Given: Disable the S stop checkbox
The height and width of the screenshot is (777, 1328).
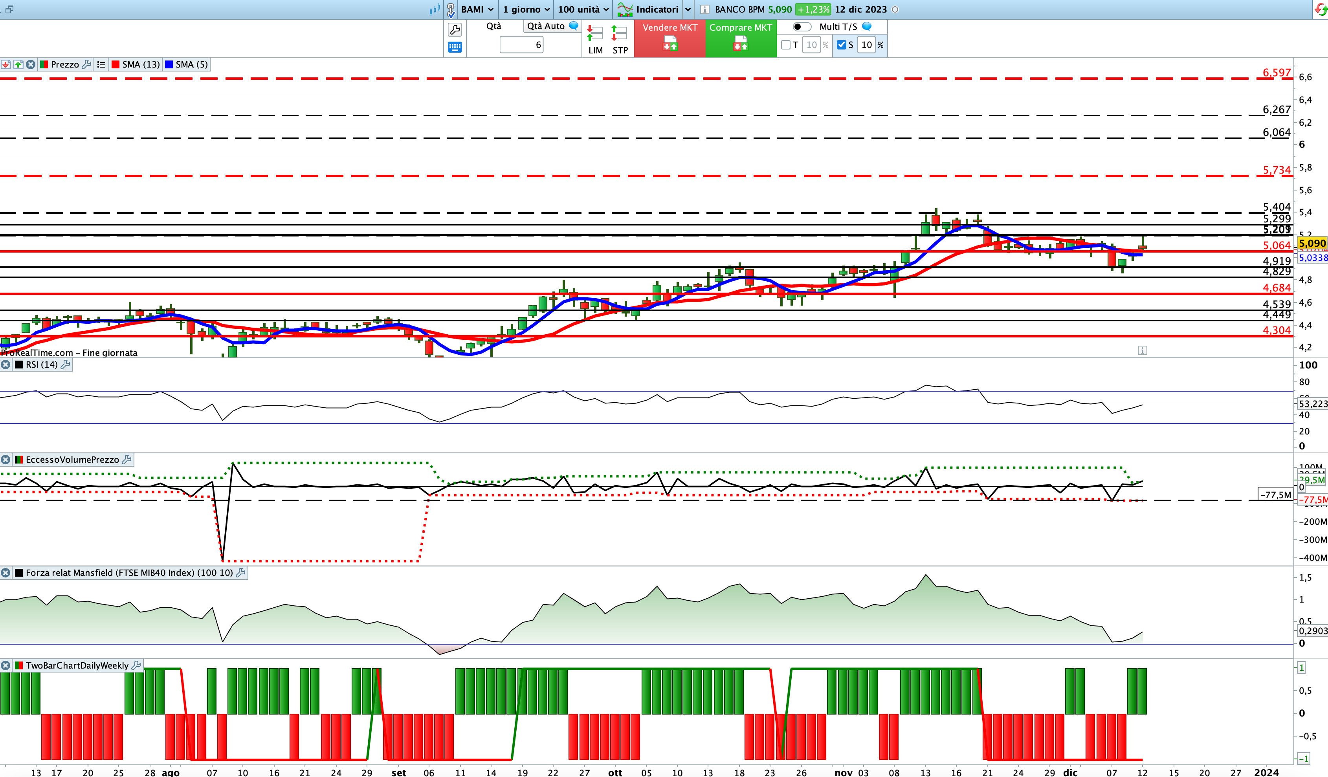Looking at the screenshot, I should pyautogui.click(x=842, y=45).
